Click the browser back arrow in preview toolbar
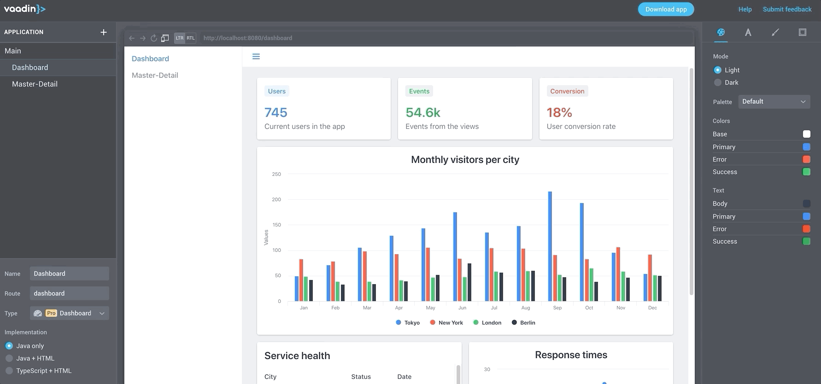The image size is (821, 384). pyautogui.click(x=132, y=38)
